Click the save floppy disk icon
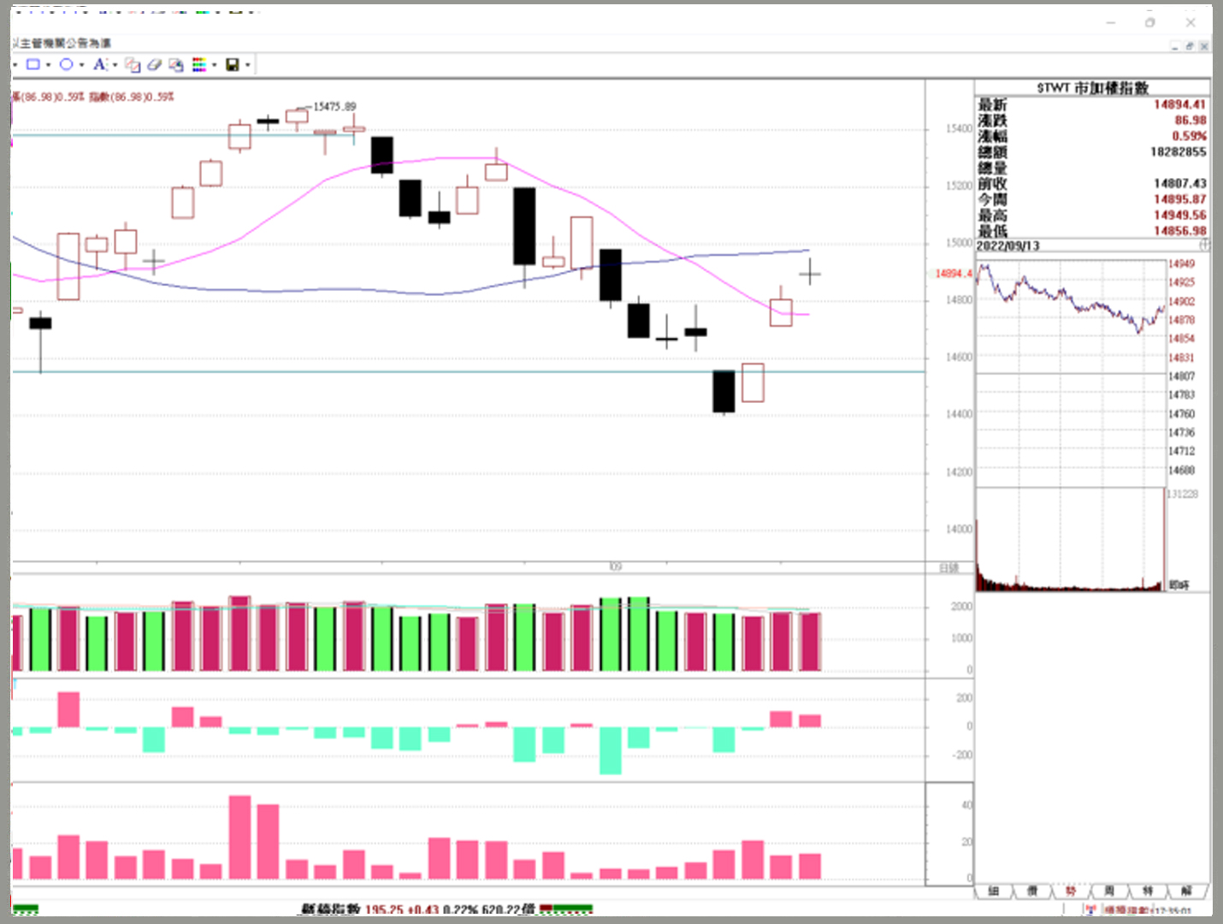The height and width of the screenshot is (924, 1223). pyautogui.click(x=232, y=64)
